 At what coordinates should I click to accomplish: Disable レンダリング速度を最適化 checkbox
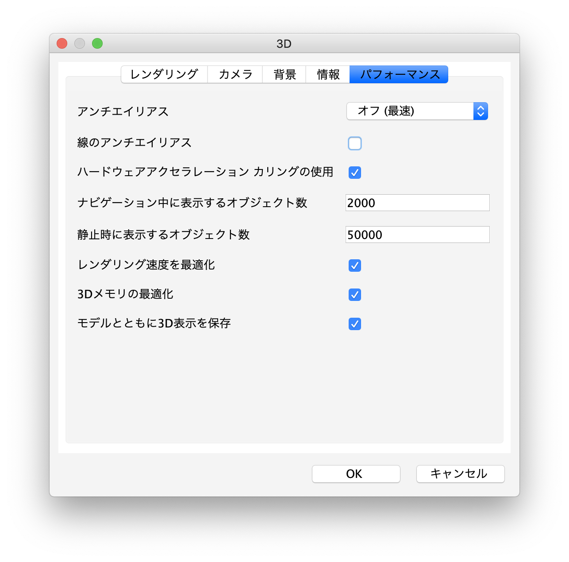coord(355,266)
